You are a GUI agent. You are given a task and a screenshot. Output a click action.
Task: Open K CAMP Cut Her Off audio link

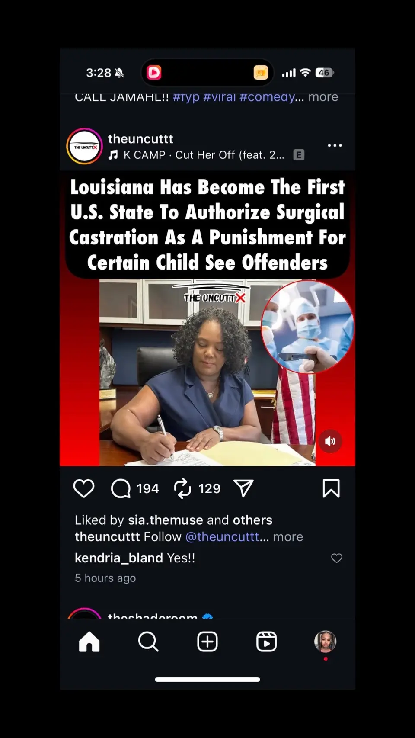203,155
